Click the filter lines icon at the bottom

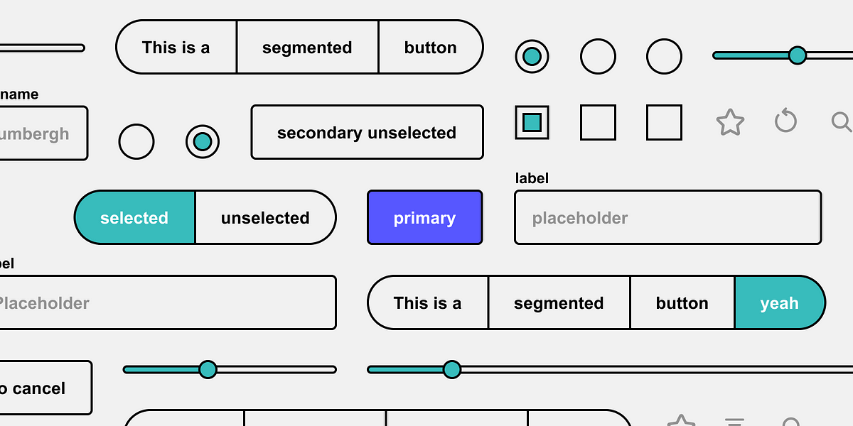734,420
